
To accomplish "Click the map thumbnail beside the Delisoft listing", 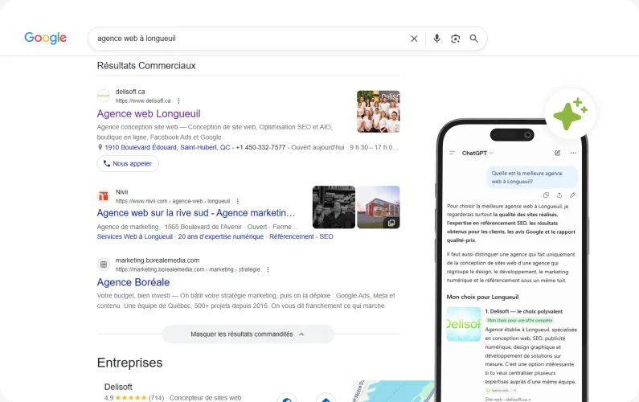I will click(x=393, y=391).
